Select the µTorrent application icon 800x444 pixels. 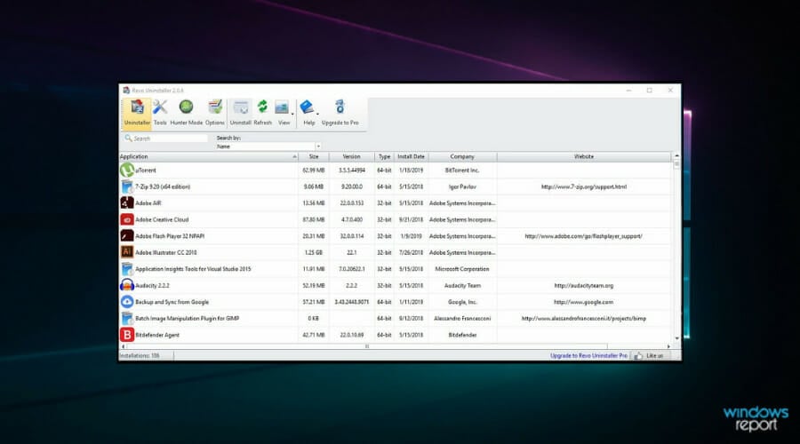click(x=127, y=170)
